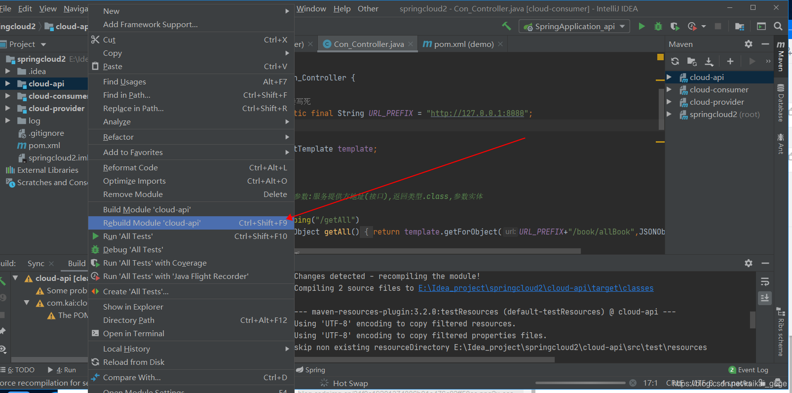Open the Database side tool window
The height and width of the screenshot is (393, 792).
pos(781,103)
